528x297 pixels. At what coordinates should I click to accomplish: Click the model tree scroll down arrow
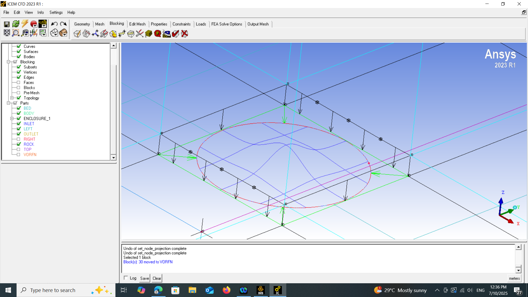[113, 158]
